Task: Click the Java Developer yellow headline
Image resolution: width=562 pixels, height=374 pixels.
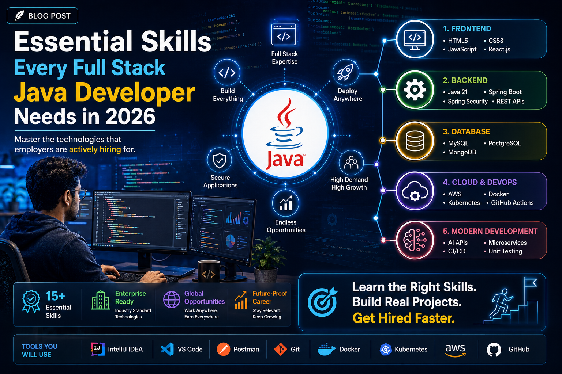Action: [104, 92]
